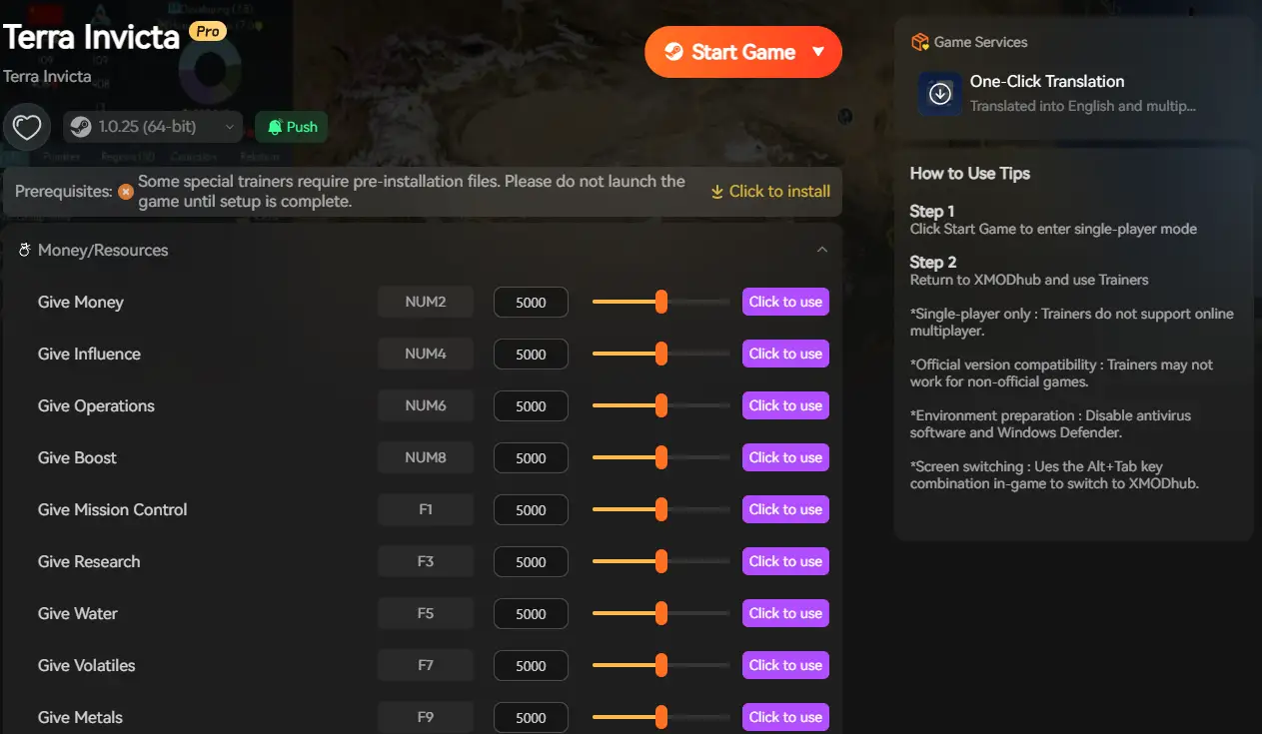Click the F1 hotkey for Mission Control
The image size is (1262, 734).
click(426, 509)
